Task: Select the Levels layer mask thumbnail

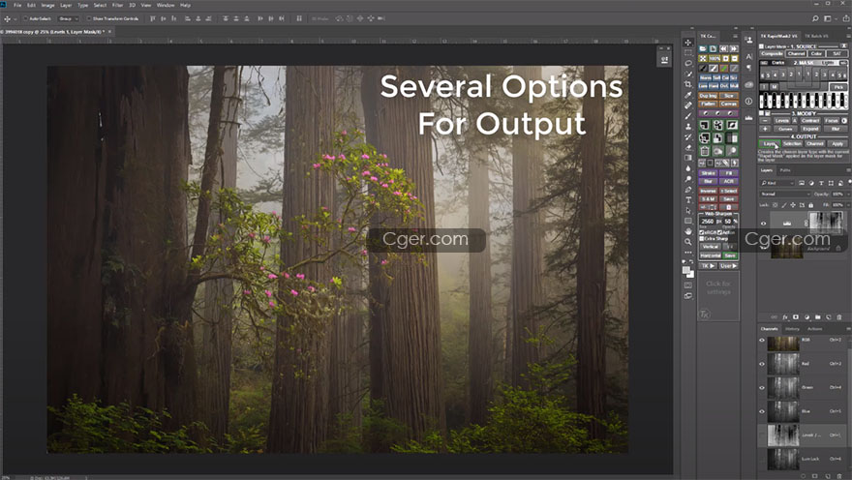Action: click(x=826, y=223)
